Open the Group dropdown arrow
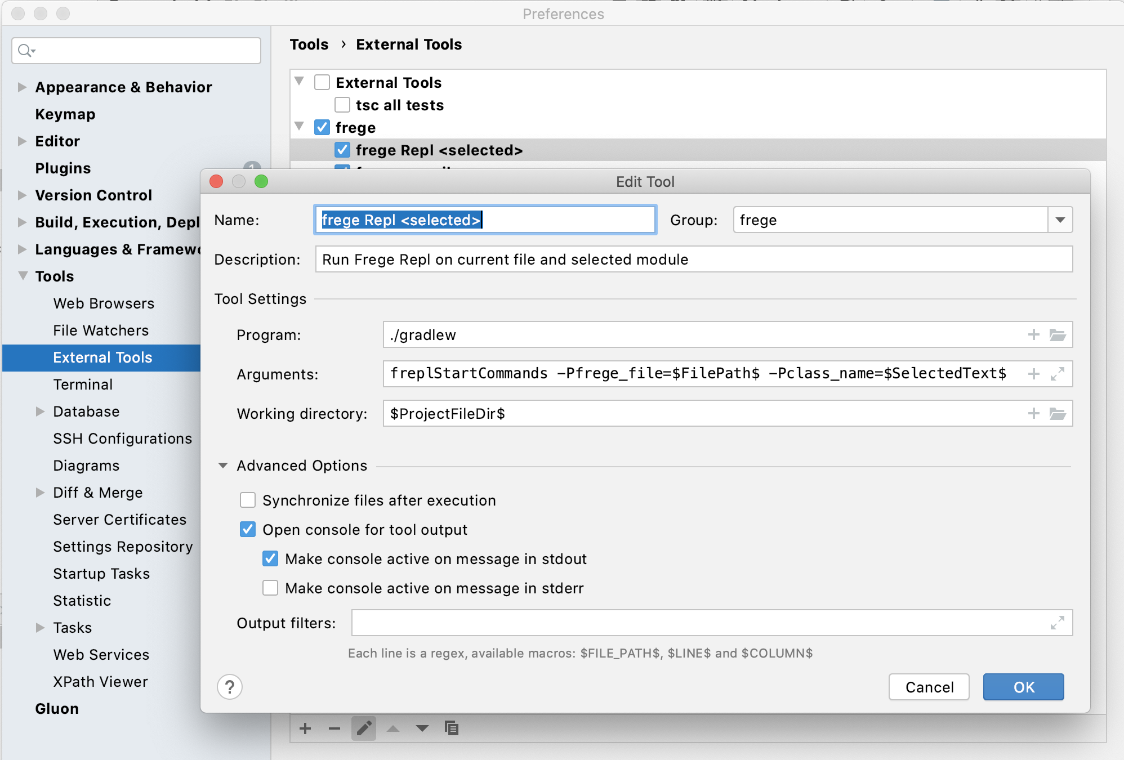This screenshot has width=1124, height=760. click(x=1060, y=220)
